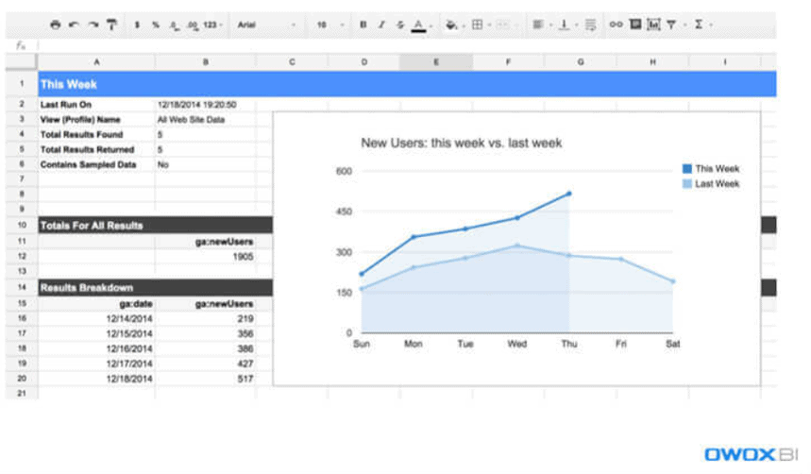Click the 'Results Breakdown' header cell
The width and height of the screenshot is (811, 474).
pos(155,287)
